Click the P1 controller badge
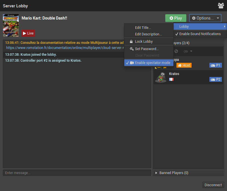Viewport: 227px width, 191px height. tap(215, 65)
